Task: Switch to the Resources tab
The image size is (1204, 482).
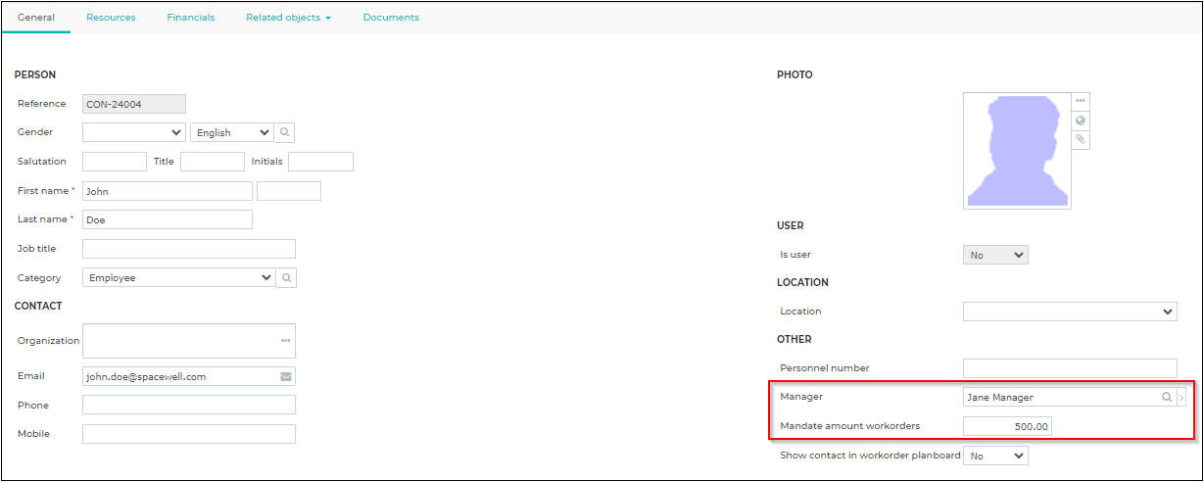Action: [x=111, y=18]
